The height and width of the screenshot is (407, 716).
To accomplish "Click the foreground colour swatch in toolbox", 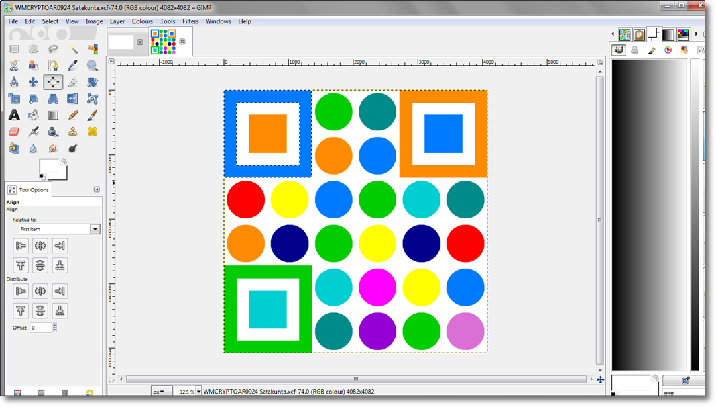I will click(48, 166).
